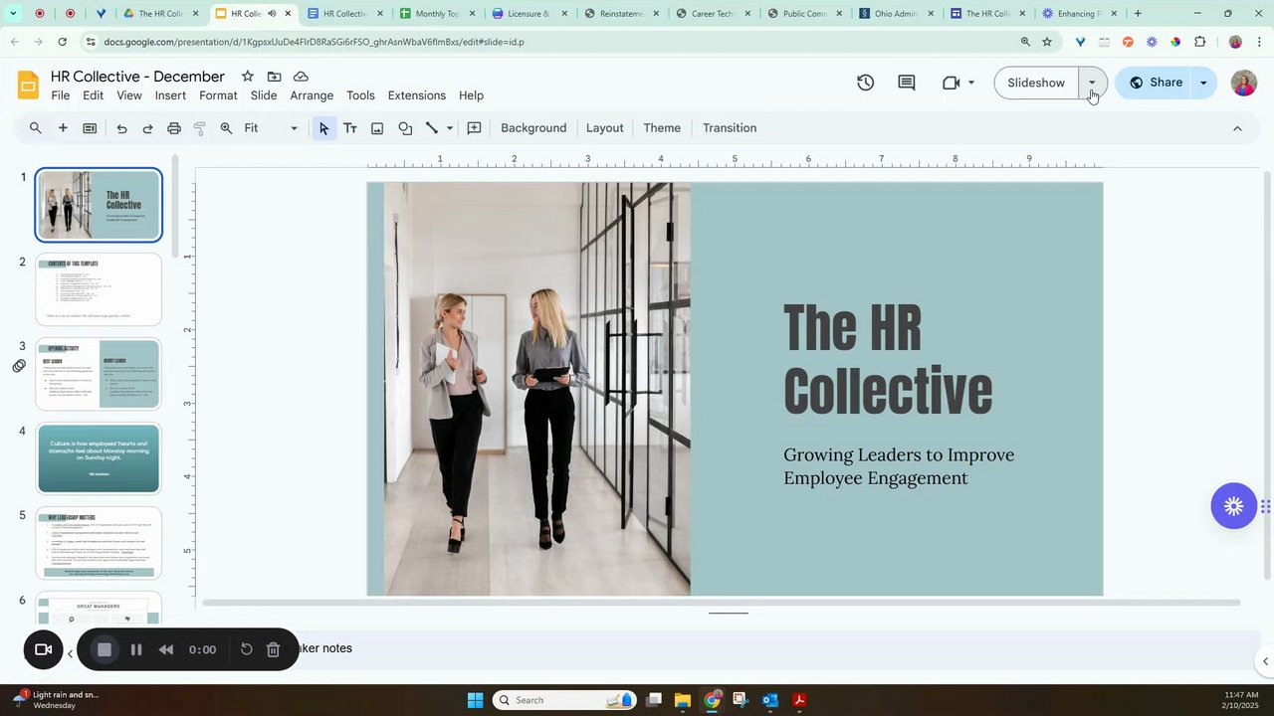Viewport: 1274px width, 716px height.
Task: Open the Edit menu
Action: pos(94,95)
